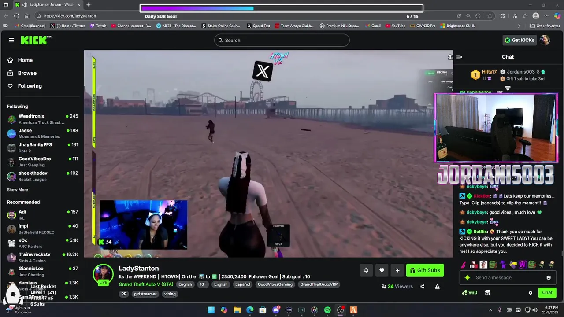Image resolution: width=564 pixels, height=317 pixels.
Task: Open Weedtronix channel in Following list
Action: [42, 119]
